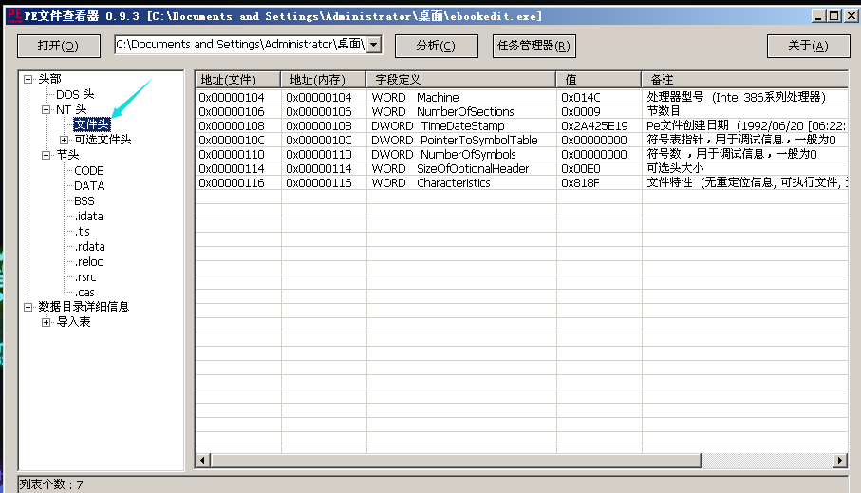Expand the 可选文件头 tree node
861x493 pixels.
[65, 141]
